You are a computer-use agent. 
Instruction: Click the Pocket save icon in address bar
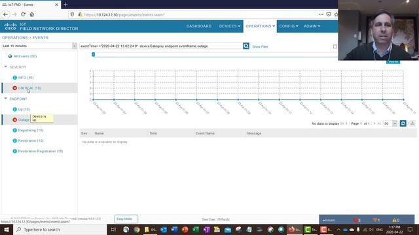tap(329, 14)
